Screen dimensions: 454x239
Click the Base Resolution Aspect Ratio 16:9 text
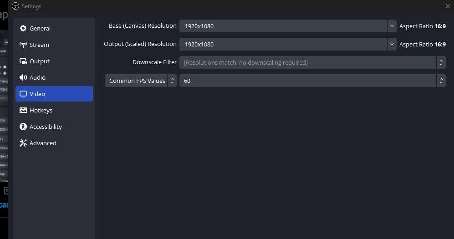pos(423,26)
